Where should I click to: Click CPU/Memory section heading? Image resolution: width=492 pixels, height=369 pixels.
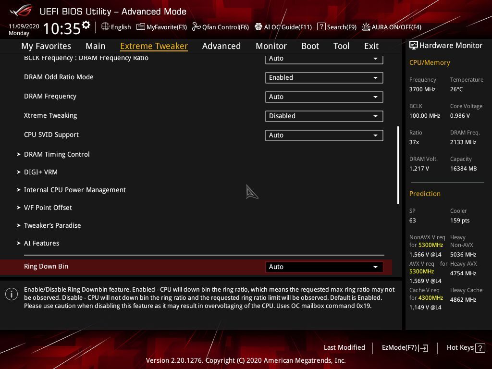(x=430, y=63)
